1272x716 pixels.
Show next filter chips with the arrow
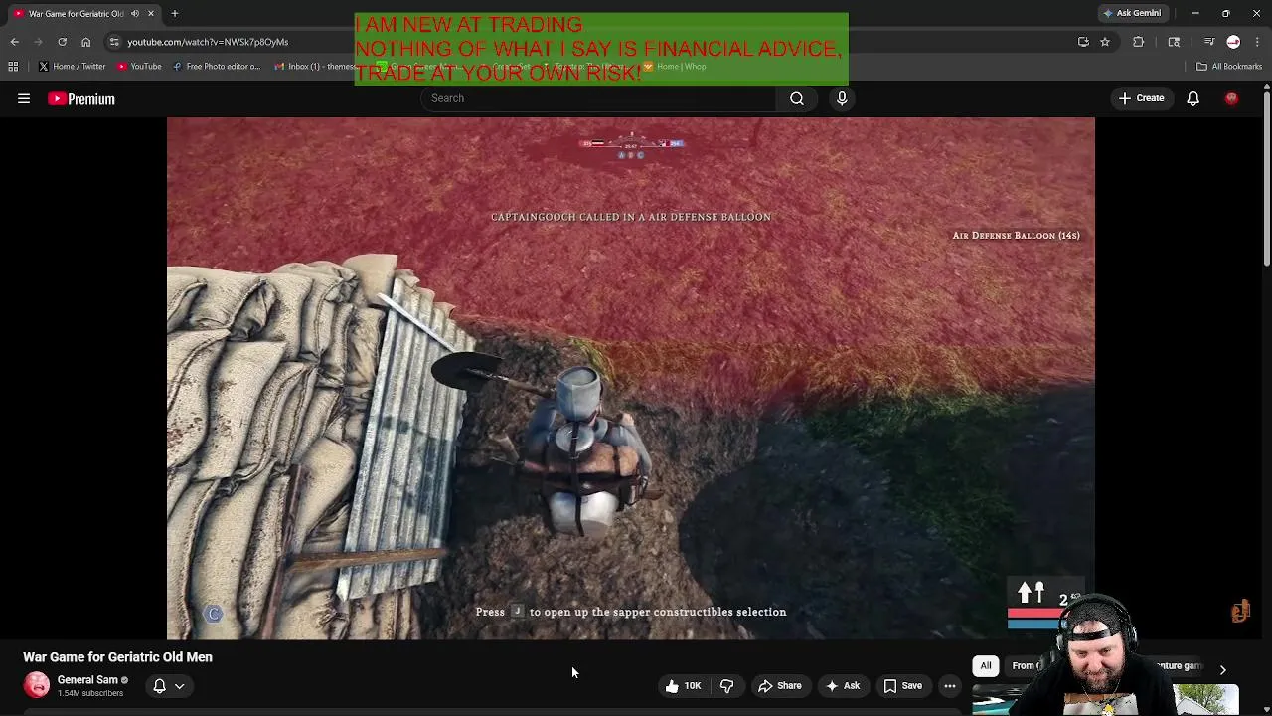tap(1222, 670)
